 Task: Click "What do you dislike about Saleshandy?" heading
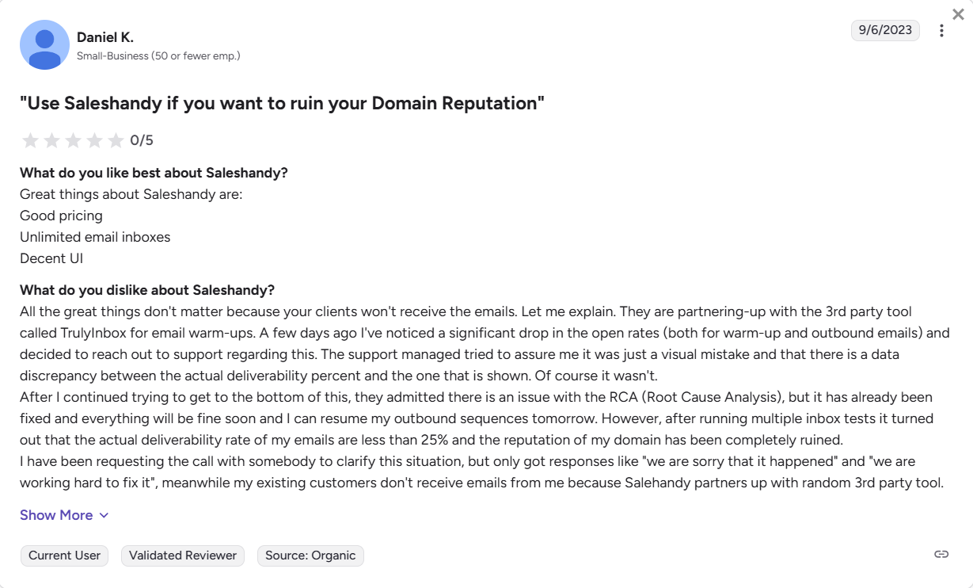coord(147,290)
